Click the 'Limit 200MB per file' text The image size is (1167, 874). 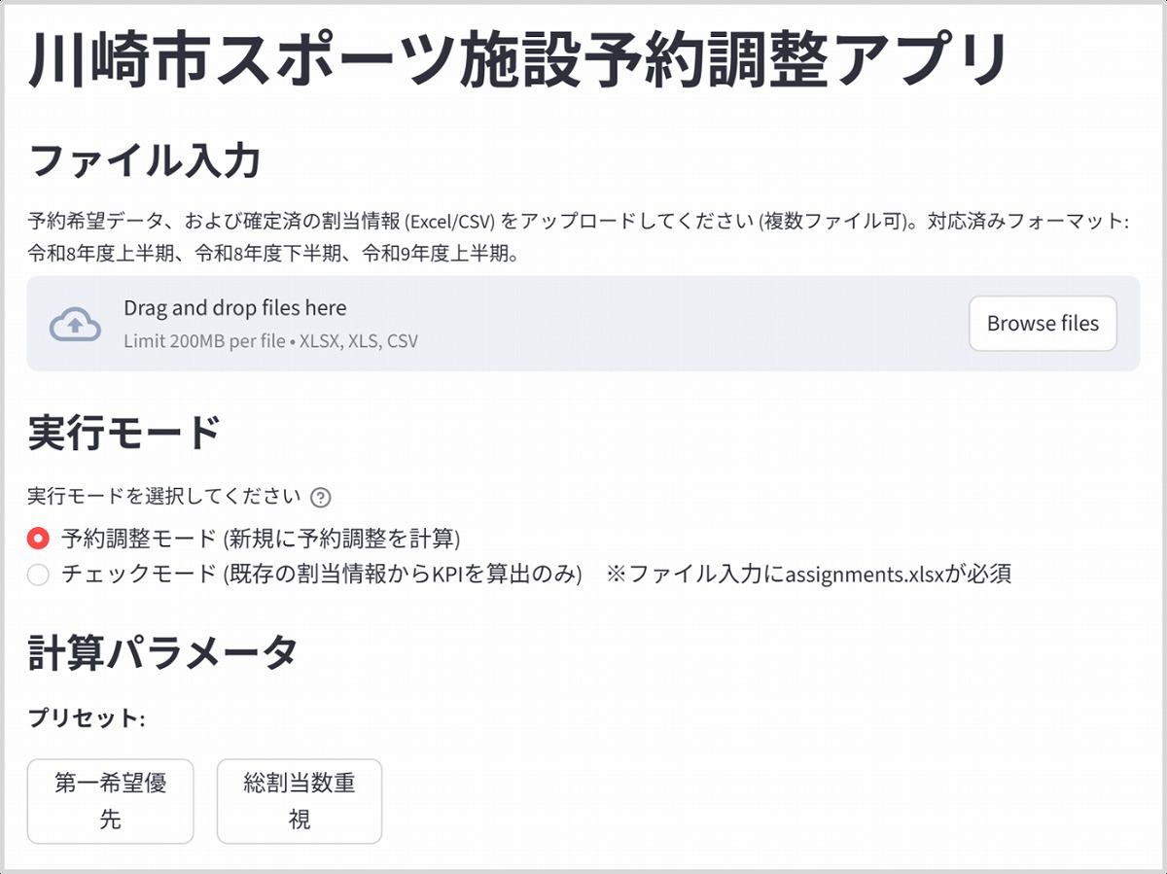(x=205, y=341)
